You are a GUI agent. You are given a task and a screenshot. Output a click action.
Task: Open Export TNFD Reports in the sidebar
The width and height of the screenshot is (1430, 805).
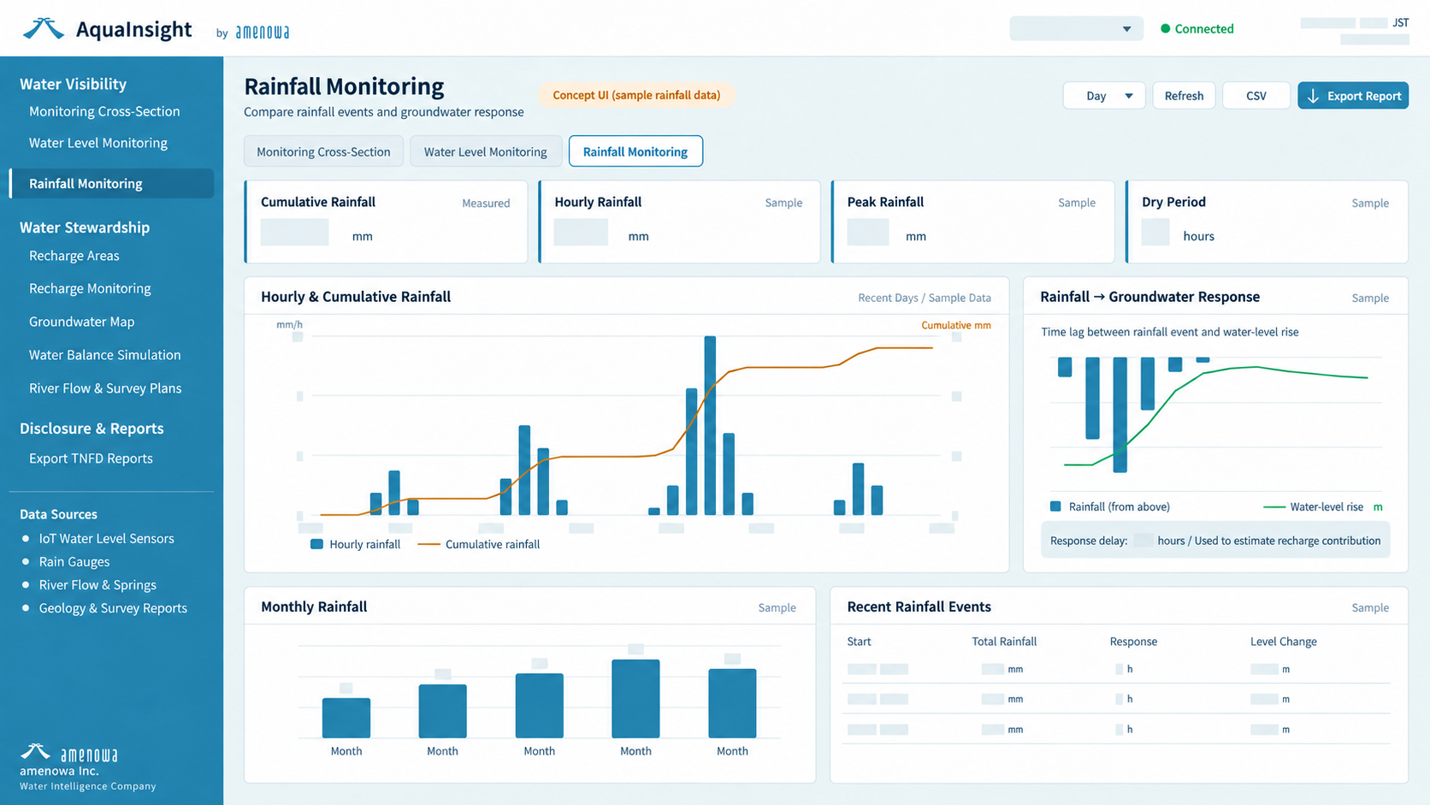pyautogui.click(x=91, y=459)
